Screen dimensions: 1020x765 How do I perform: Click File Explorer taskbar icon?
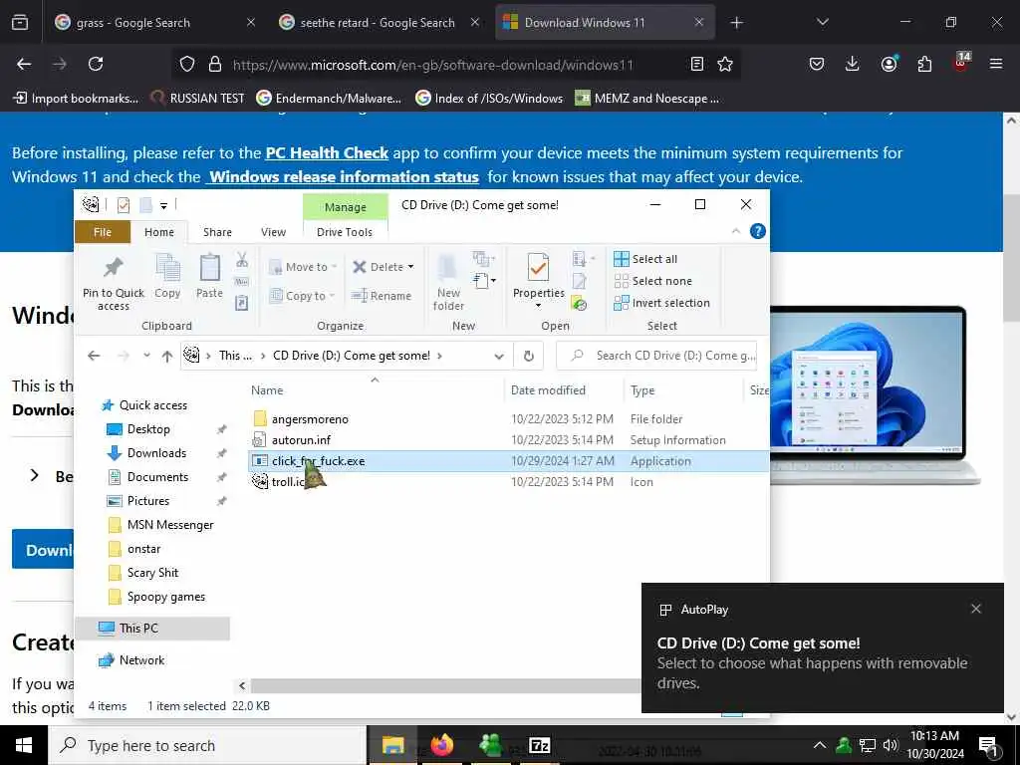(392, 745)
